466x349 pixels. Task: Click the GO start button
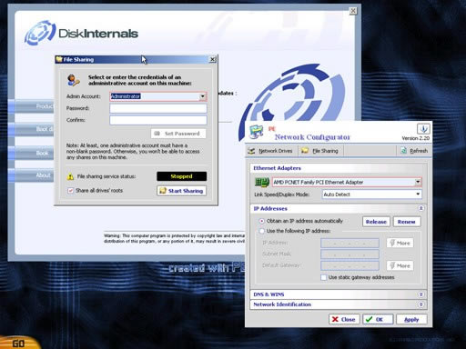(x=19, y=343)
